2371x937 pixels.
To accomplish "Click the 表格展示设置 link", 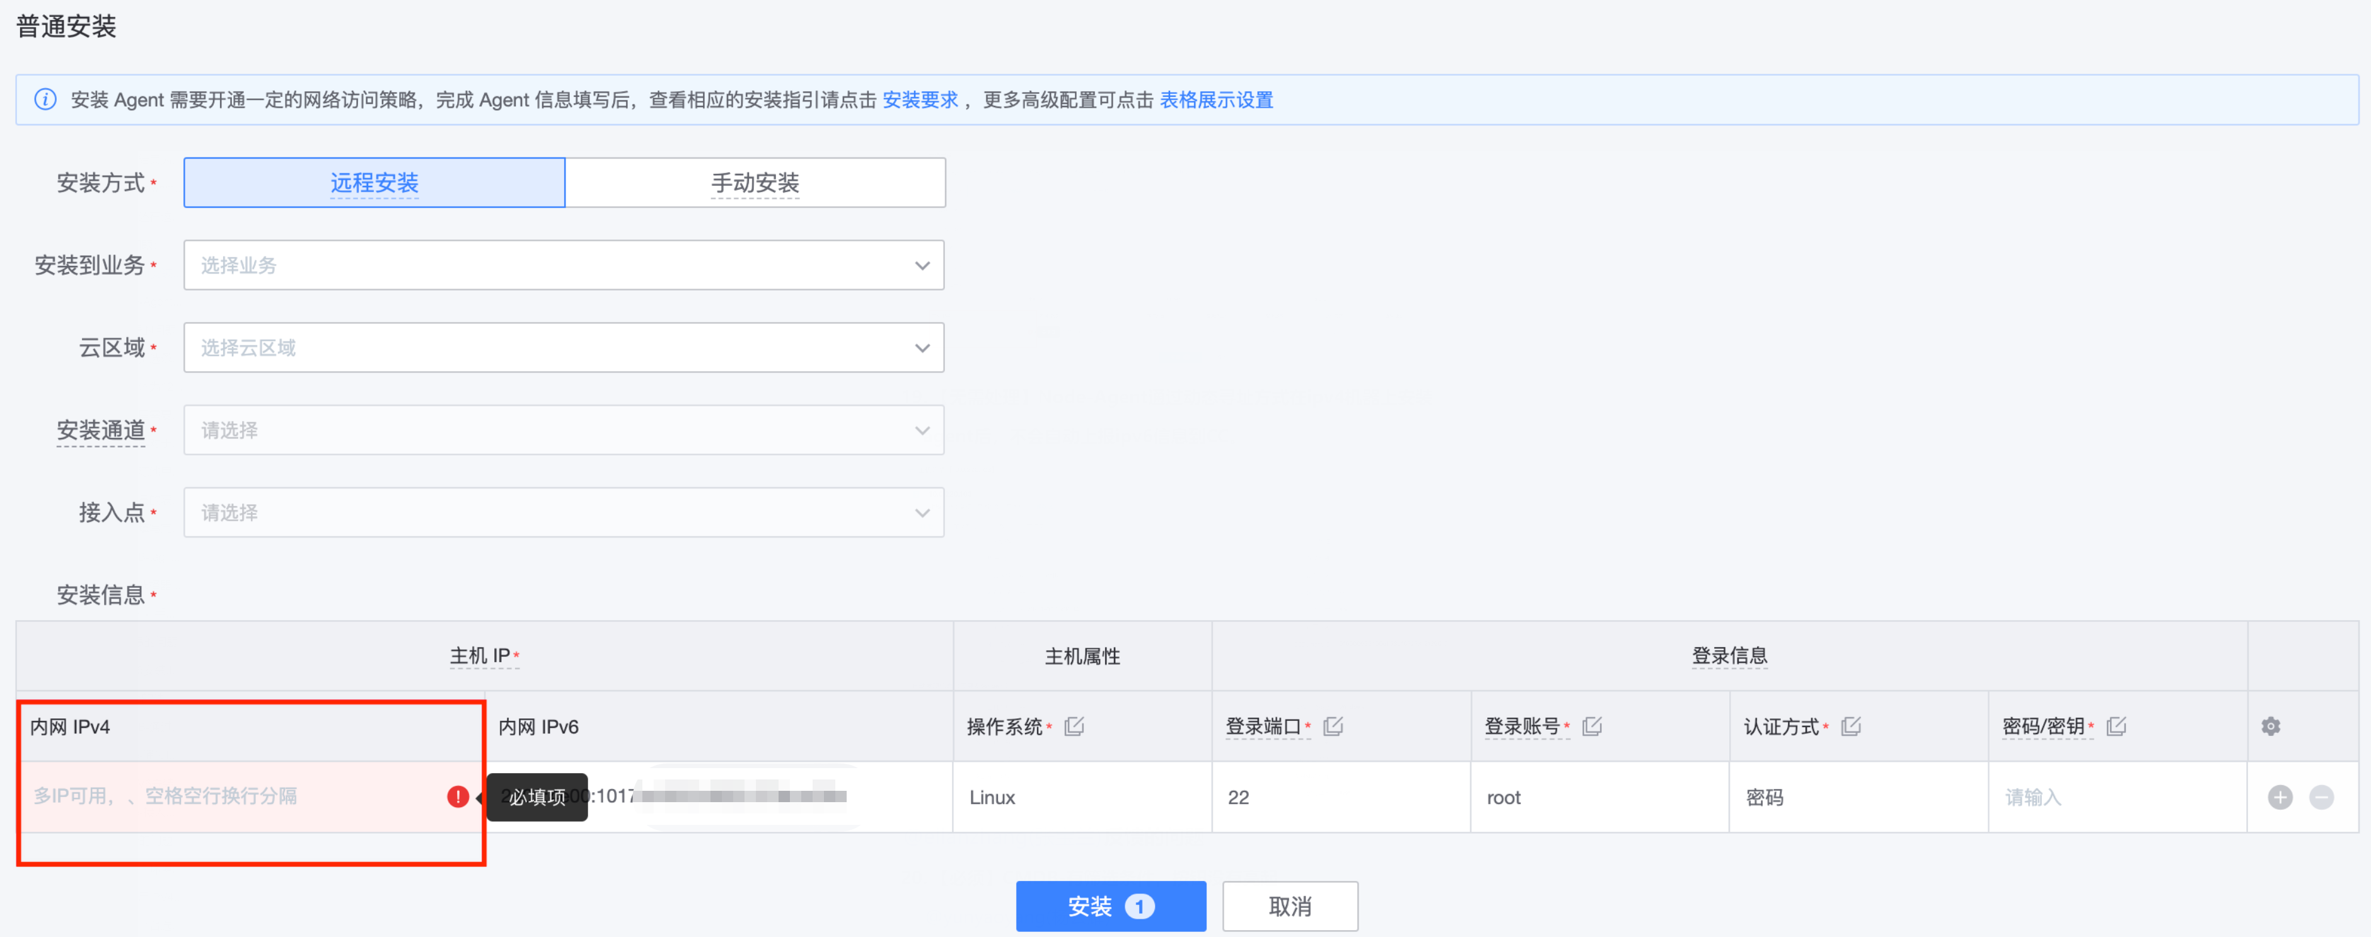I will click(1217, 100).
